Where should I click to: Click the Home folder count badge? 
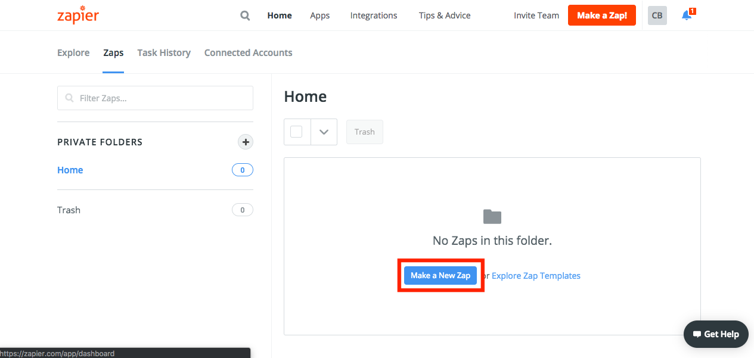(x=243, y=170)
